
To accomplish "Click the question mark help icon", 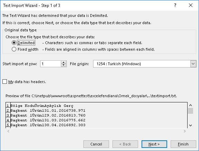I will coord(175,5).
